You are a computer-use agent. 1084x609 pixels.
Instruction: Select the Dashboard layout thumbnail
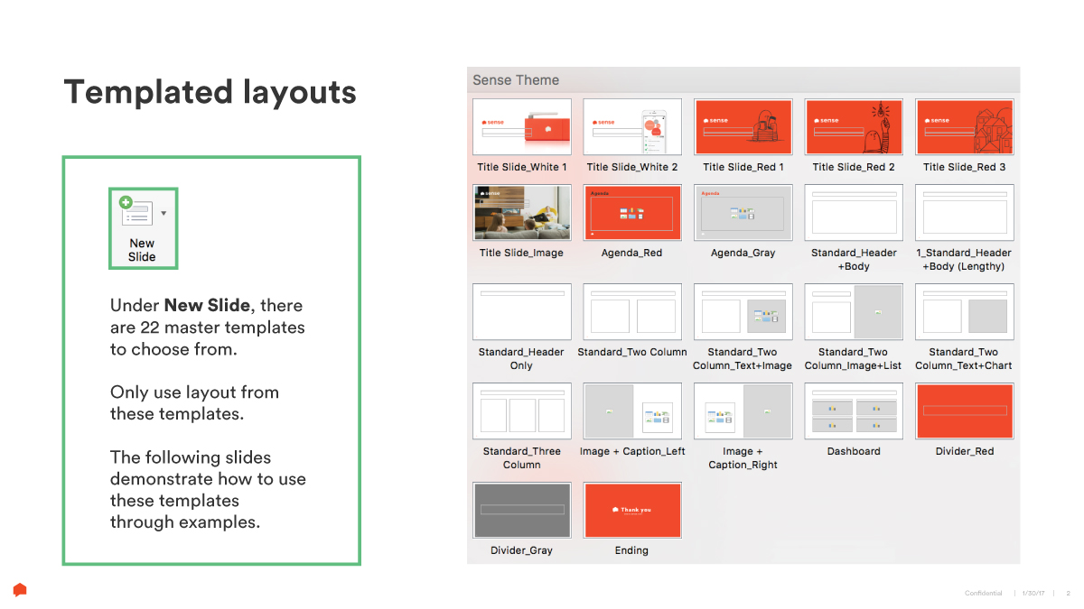854,411
